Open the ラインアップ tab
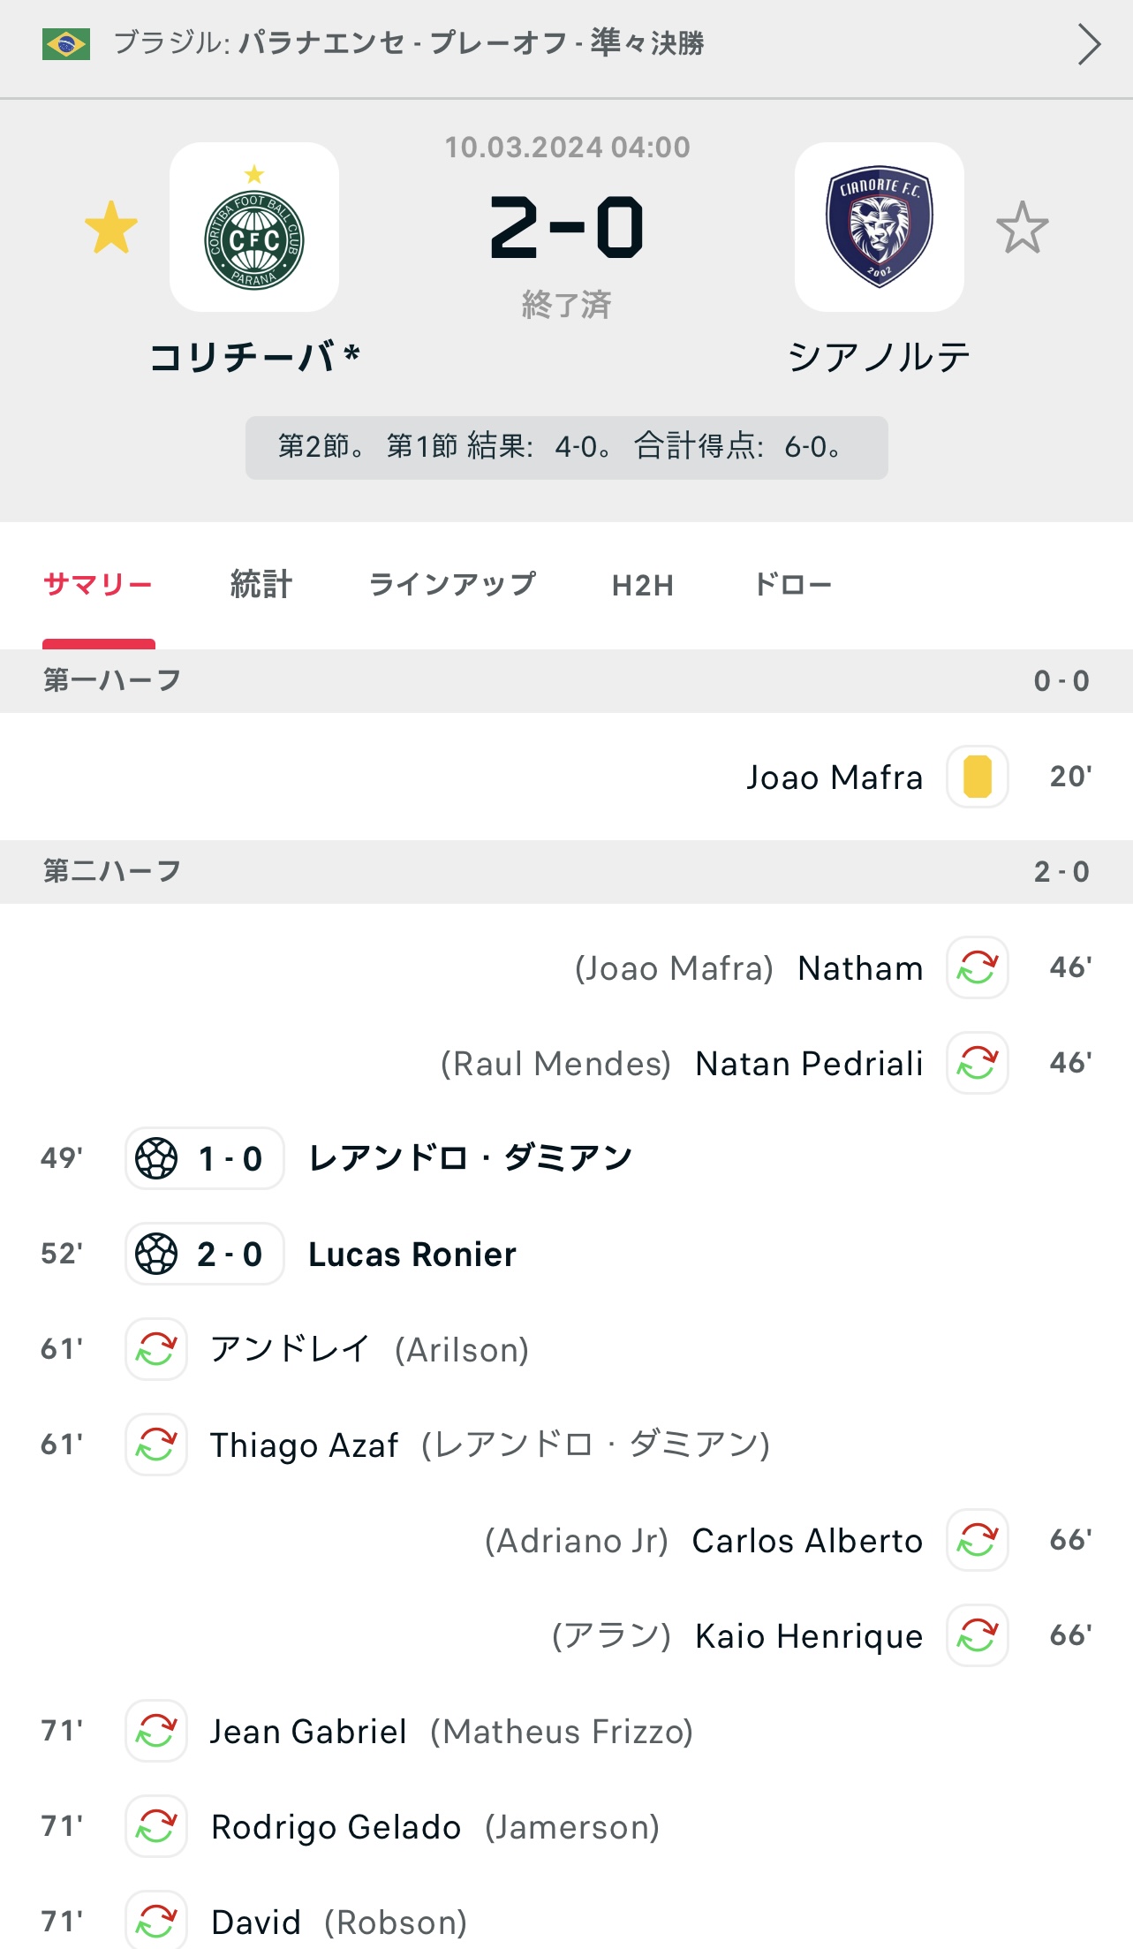Viewport: 1133px width, 1949px height. [452, 584]
